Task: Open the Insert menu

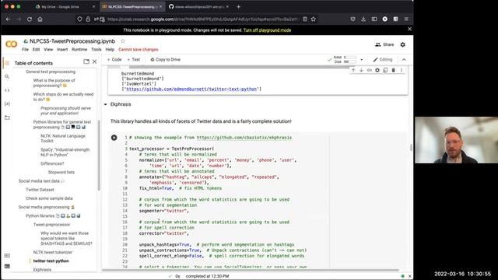Action: pos(62,50)
